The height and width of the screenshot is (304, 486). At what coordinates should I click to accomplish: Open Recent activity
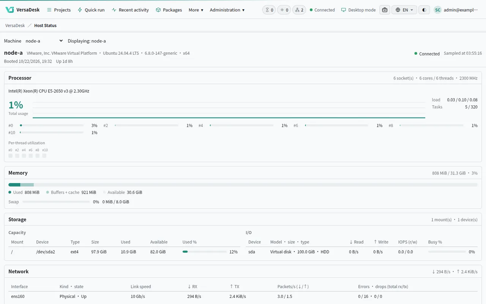coord(130,10)
